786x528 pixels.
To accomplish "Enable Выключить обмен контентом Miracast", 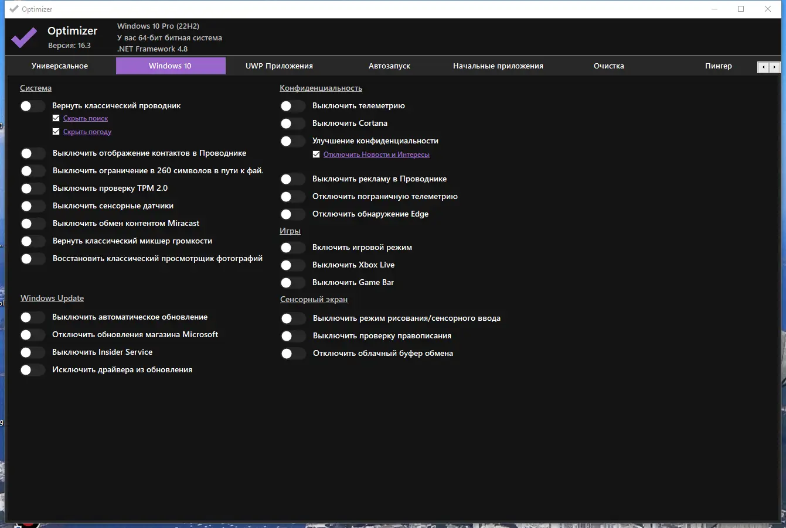I will click(x=33, y=224).
